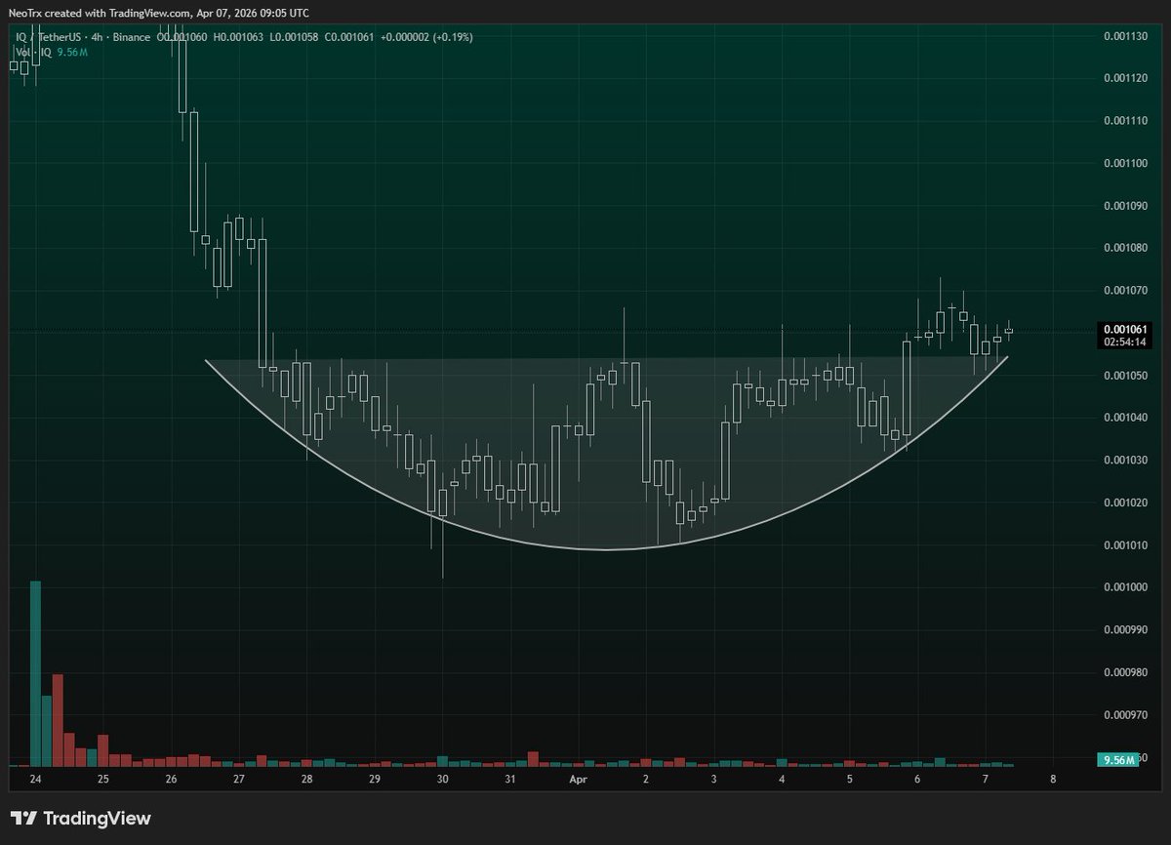Viewport: 1171px width, 845px height.
Task: Click the Binance exchange name in the legend
Action: (x=132, y=36)
